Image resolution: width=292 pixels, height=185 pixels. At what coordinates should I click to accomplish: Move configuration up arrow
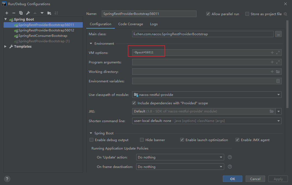(x=35, y=13)
